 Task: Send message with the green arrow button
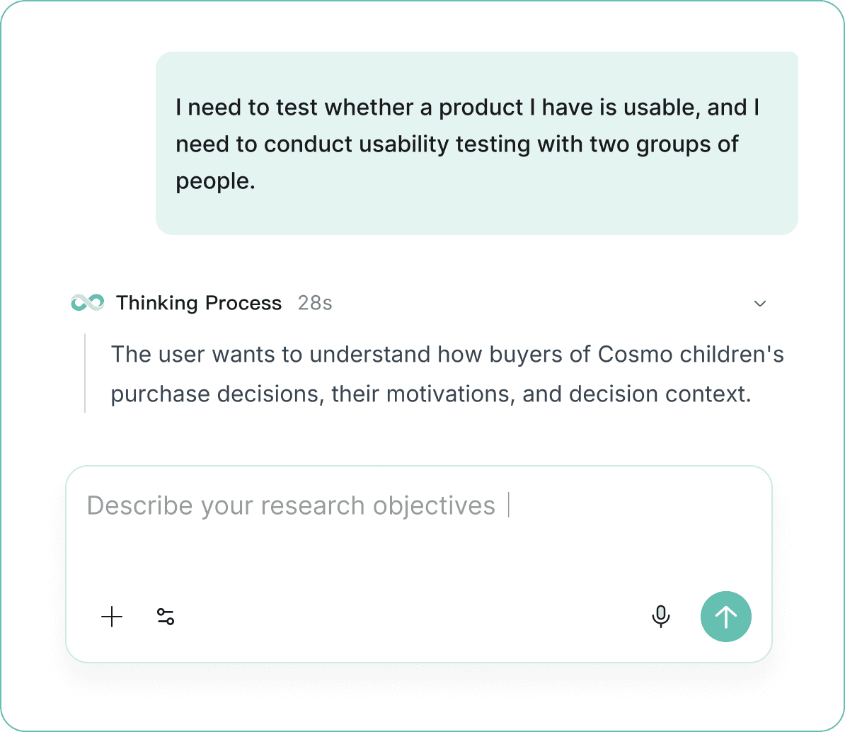click(x=726, y=617)
